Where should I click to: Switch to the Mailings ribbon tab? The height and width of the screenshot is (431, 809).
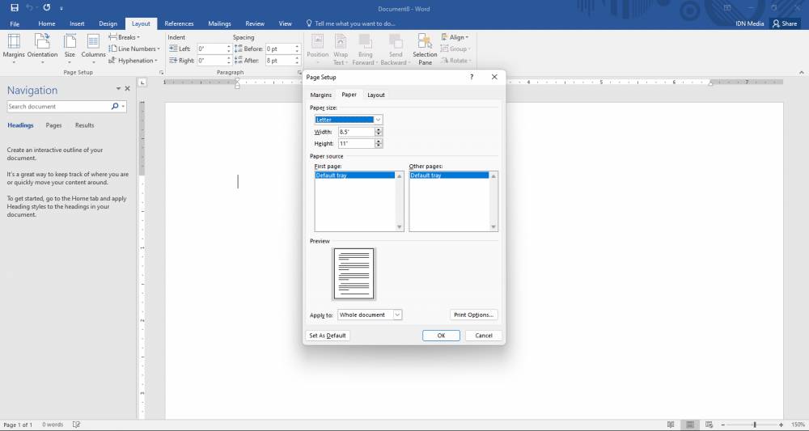[218, 23]
